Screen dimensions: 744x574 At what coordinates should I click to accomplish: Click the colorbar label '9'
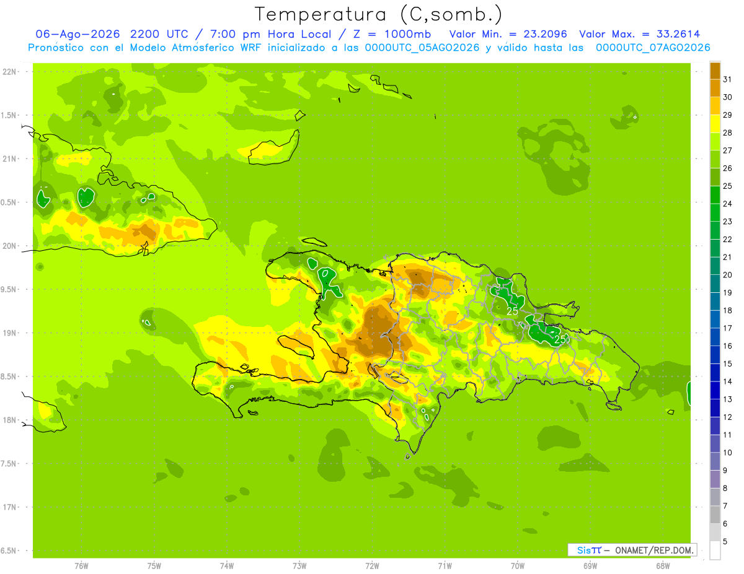(x=725, y=471)
